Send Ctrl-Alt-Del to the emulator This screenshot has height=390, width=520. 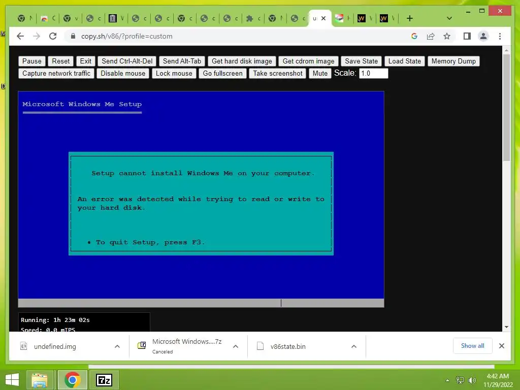[127, 61]
